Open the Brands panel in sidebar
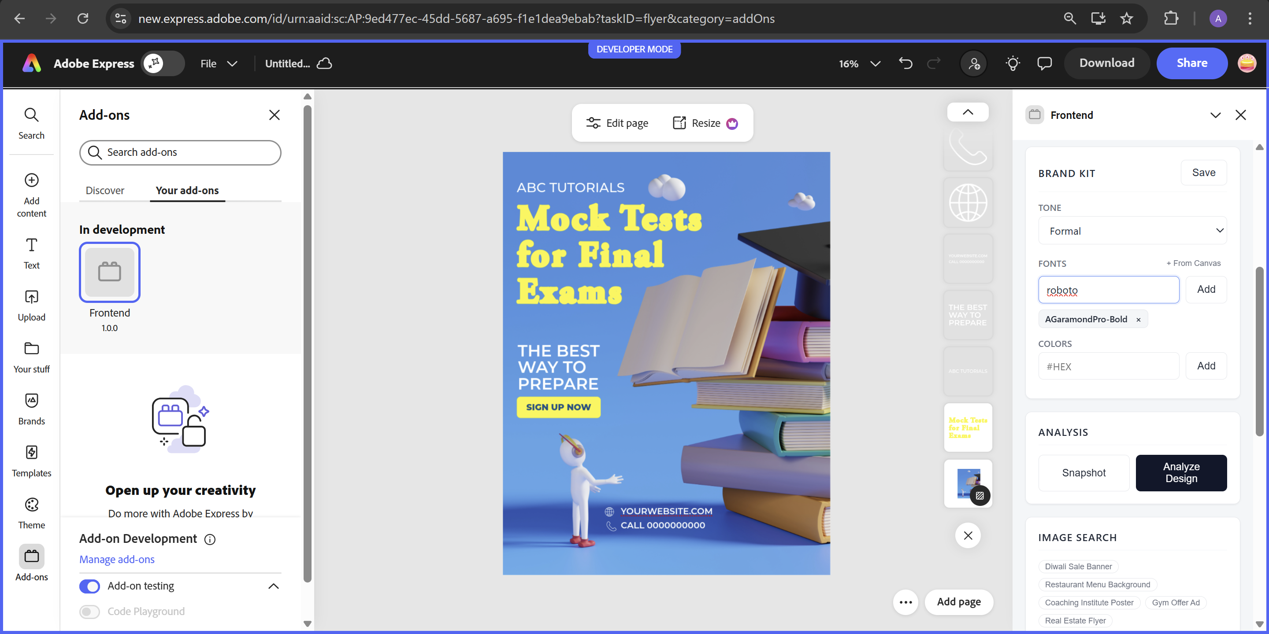 click(31, 409)
